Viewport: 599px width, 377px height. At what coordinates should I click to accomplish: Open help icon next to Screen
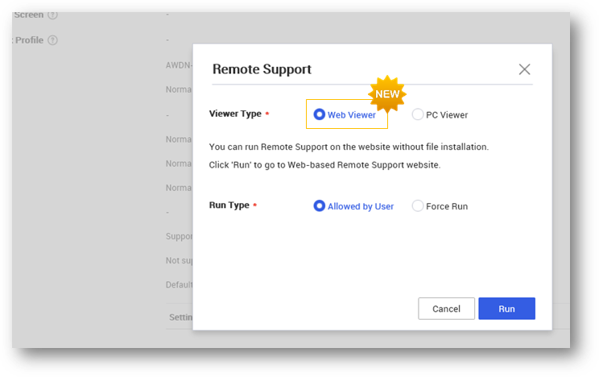pyautogui.click(x=52, y=15)
